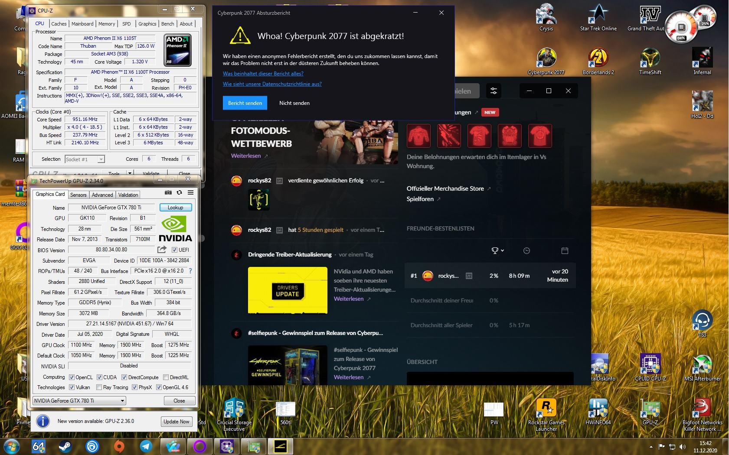The image size is (729, 455).
Task: Open Rockstar Games Launcher shortcut
Action: (x=546, y=414)
